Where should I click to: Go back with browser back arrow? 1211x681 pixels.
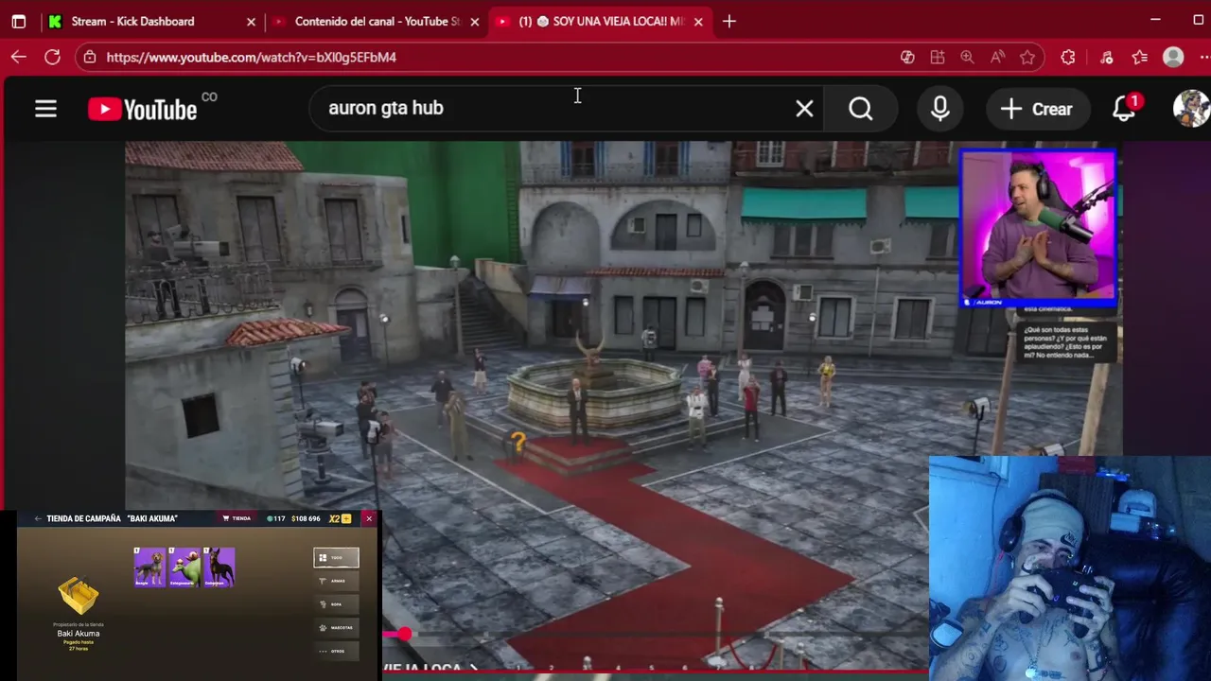[18, 57]
